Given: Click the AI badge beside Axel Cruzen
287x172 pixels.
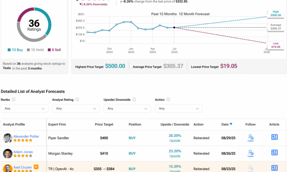Looking at the screenshot, I should pyautogui.click(x=36, y=167).
